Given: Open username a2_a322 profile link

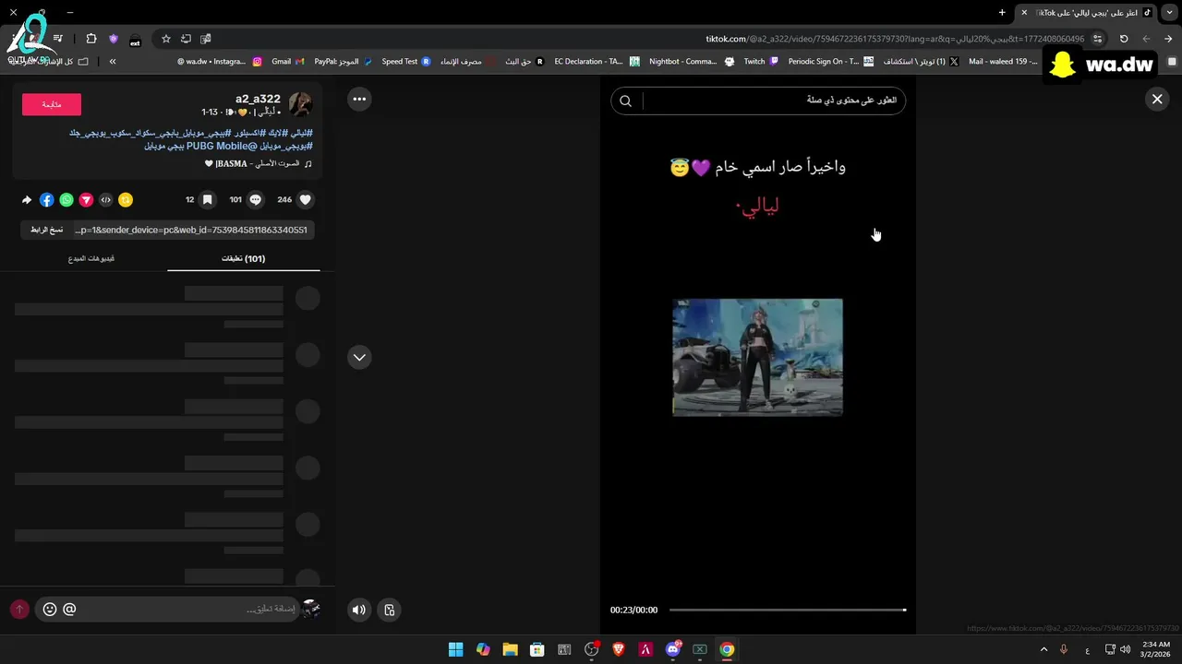Looking at the screenshot, I should [258, 99].
